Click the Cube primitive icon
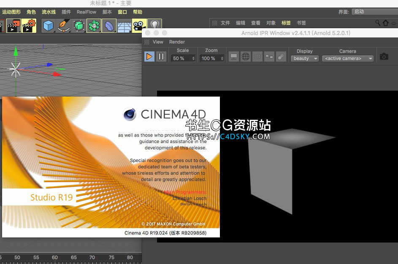The image size is (398, 264). click(x=48, y=26)
